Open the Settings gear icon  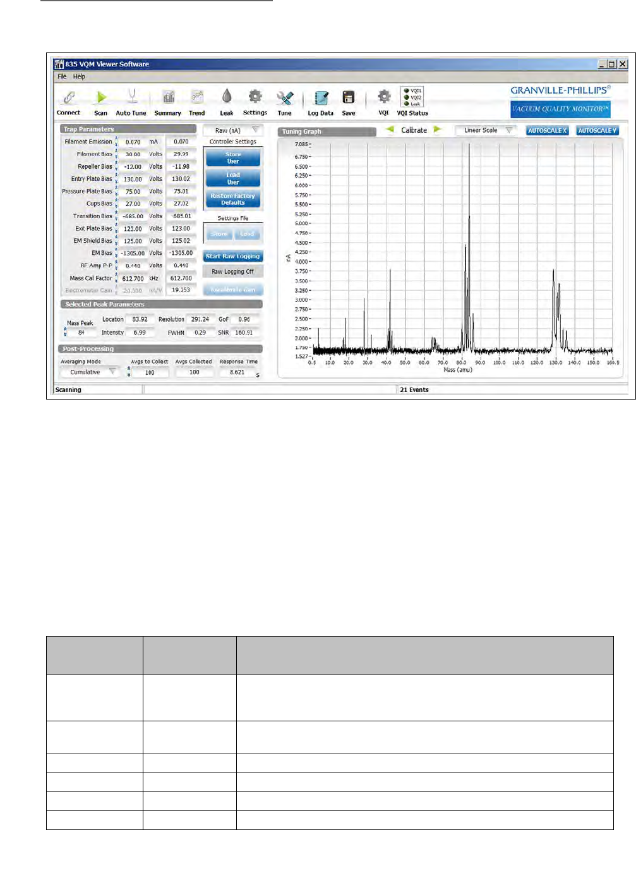(255, 96)
